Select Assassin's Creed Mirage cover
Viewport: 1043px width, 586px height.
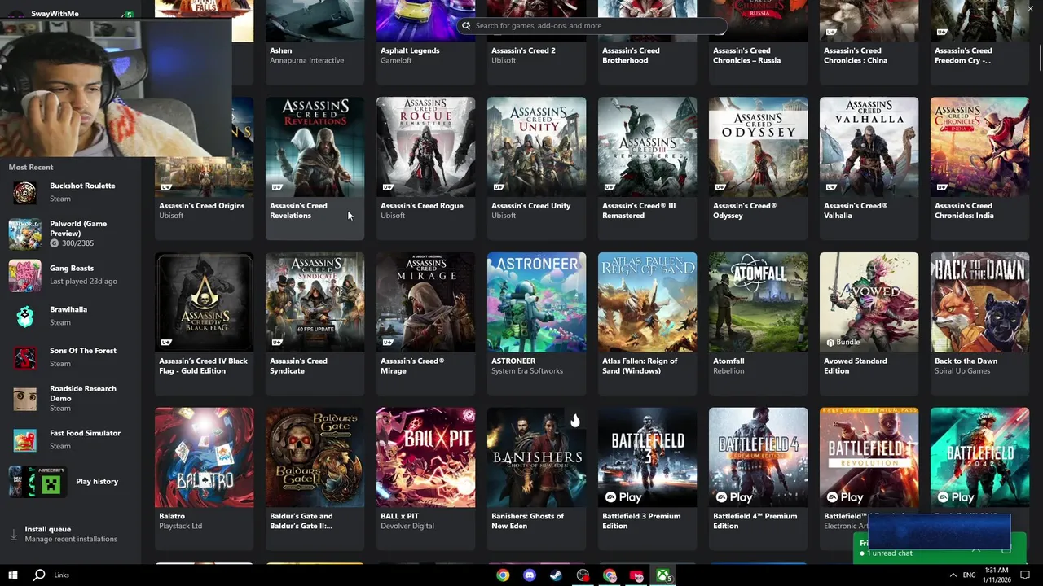(425, 302)
